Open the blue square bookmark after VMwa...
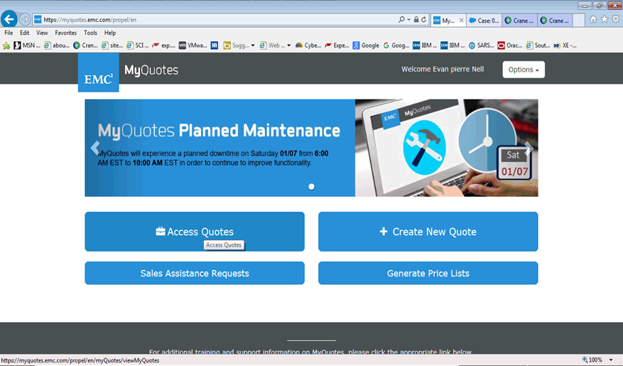623x366 pixels. tap(215, 45)
